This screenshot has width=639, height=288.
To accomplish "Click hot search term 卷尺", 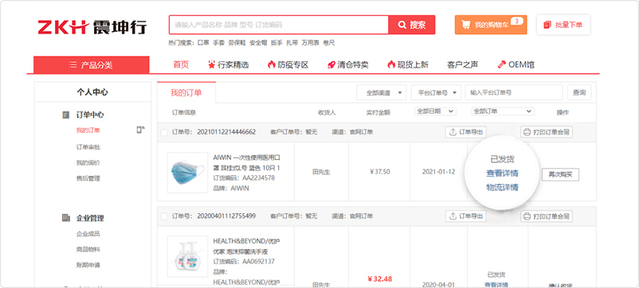I will coord(329,43).
